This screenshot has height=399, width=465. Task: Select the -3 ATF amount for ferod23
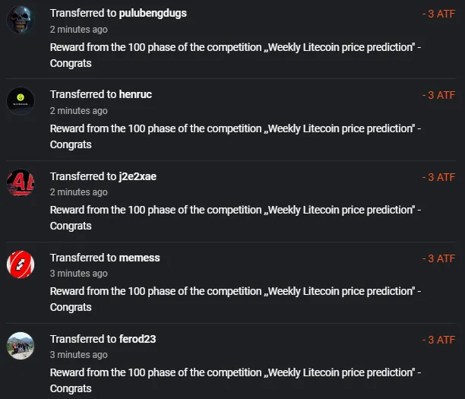[438, 340]
